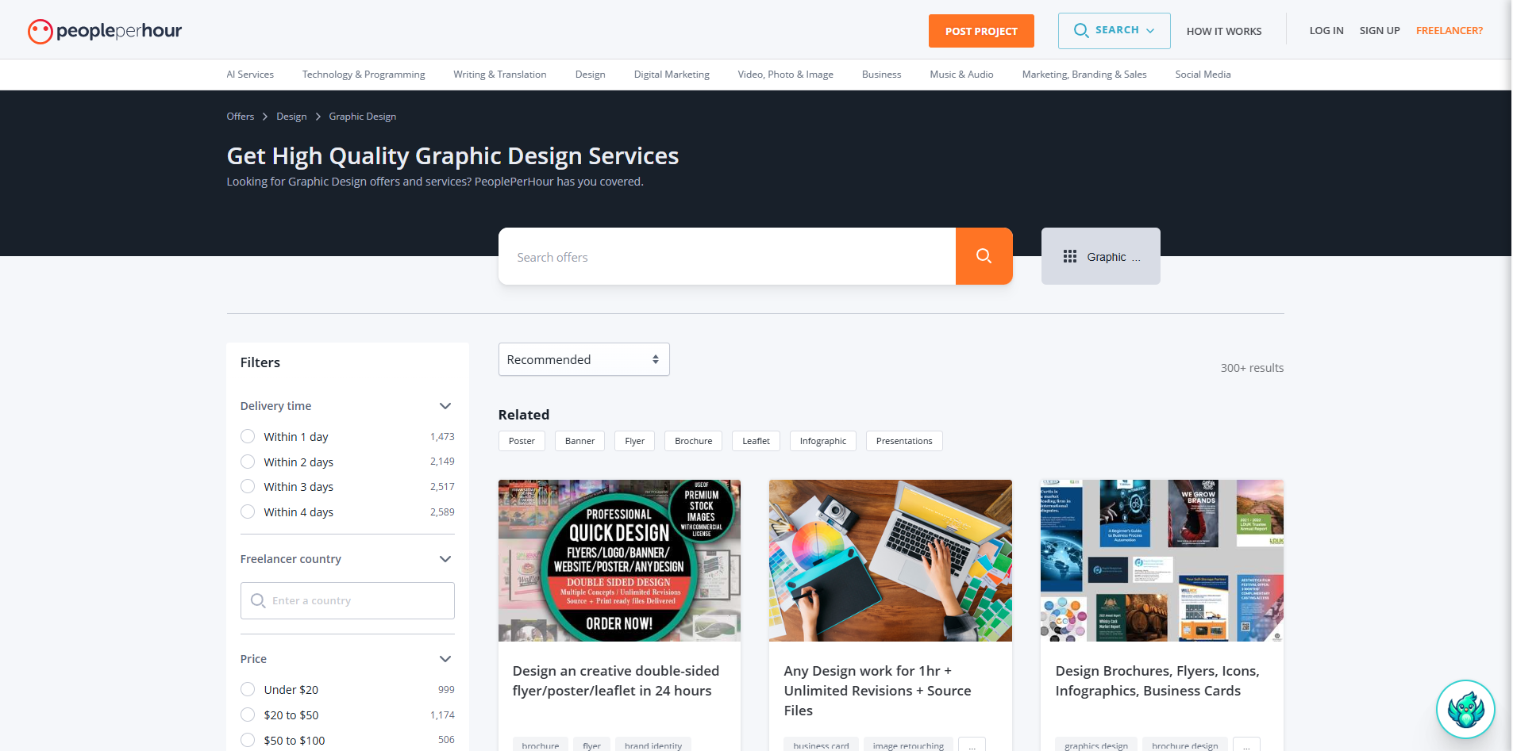
Task: Open the PeoplePerHour logo homepage
Action: (x=105, y=31)
